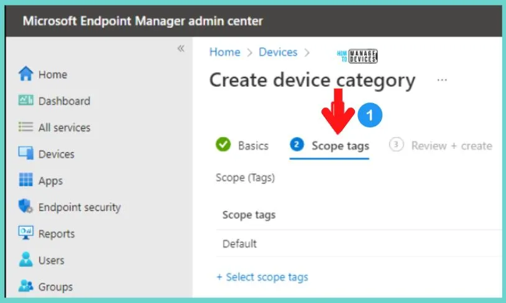Click Microsoft Endpoint Manager admin center title
506x303 pixels.
[x=142, y=21]
